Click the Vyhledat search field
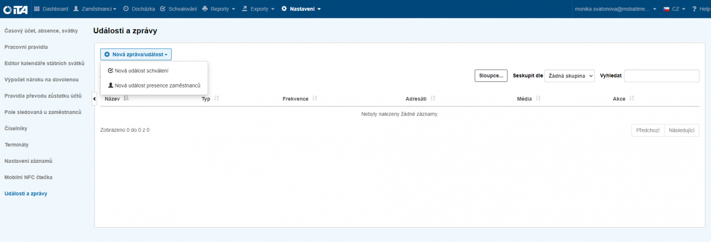 [x=661, y=76]
